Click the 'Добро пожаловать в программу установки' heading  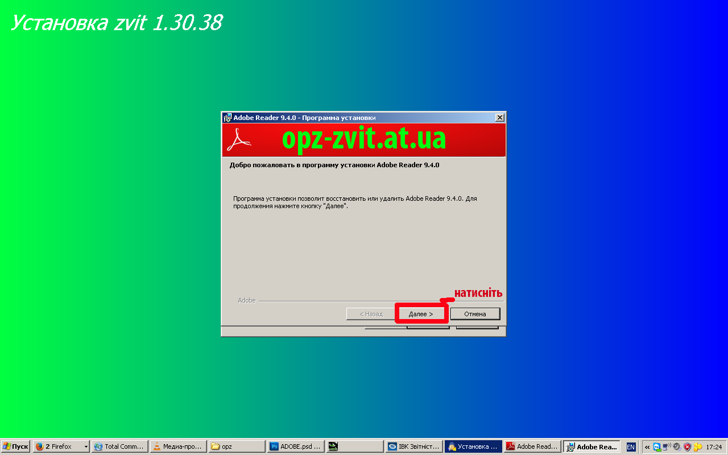pos(334,166)
